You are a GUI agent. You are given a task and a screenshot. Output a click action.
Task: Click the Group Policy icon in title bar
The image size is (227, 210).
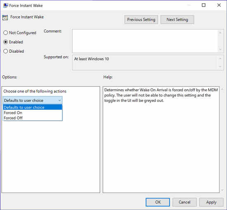(6, 5)
